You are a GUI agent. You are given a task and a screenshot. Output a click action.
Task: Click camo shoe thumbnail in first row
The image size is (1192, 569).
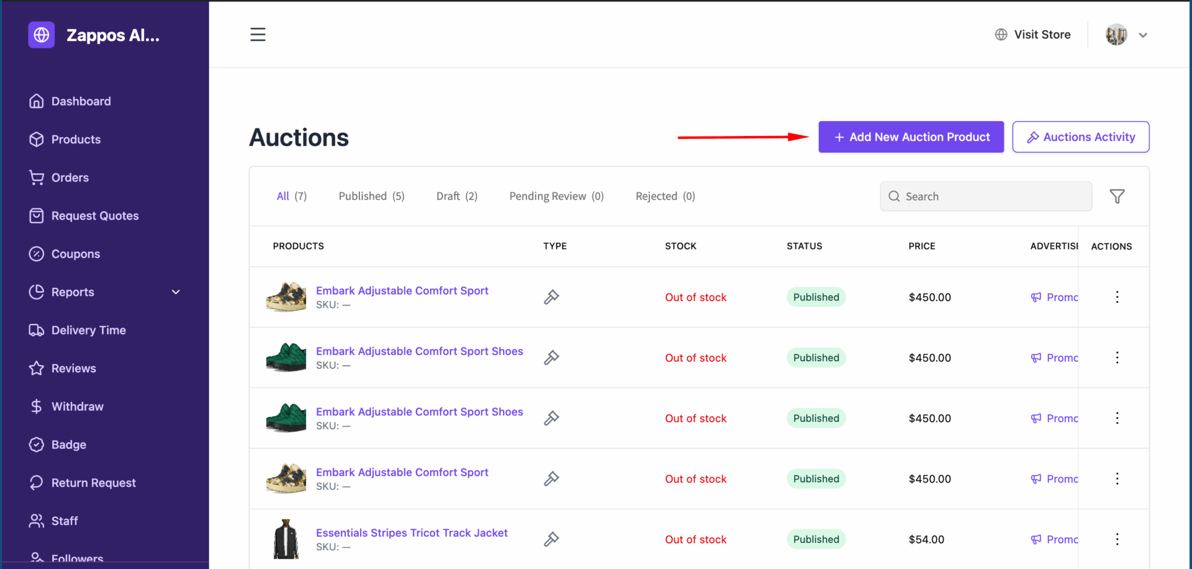[x=286, y=297]
